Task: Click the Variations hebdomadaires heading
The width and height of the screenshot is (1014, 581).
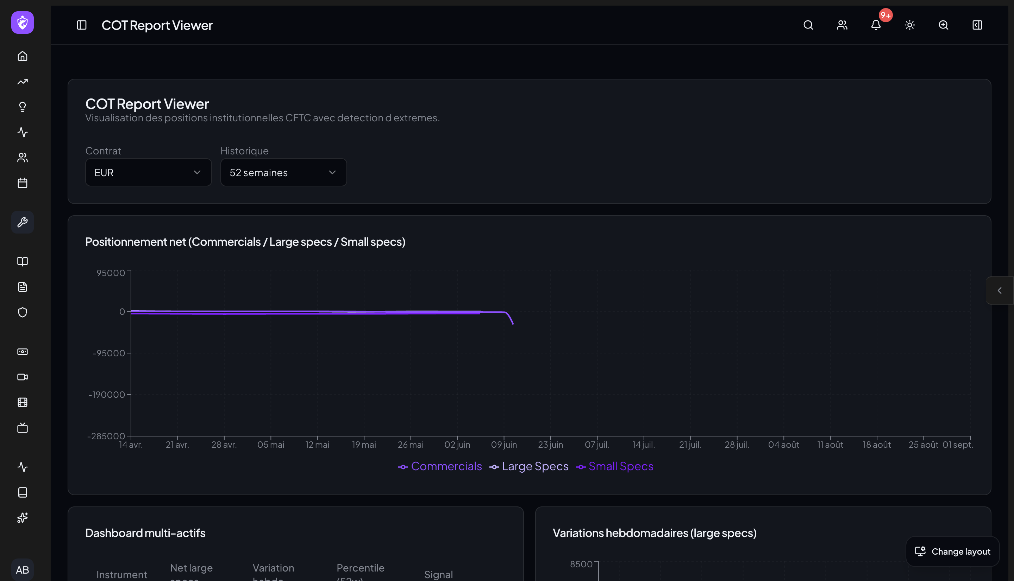Action: 655,533
